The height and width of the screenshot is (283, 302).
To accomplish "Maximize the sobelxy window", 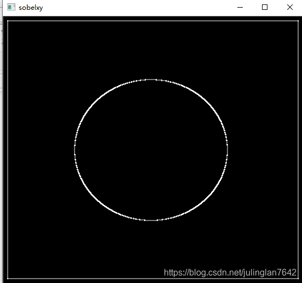I will tap(265, 7).
